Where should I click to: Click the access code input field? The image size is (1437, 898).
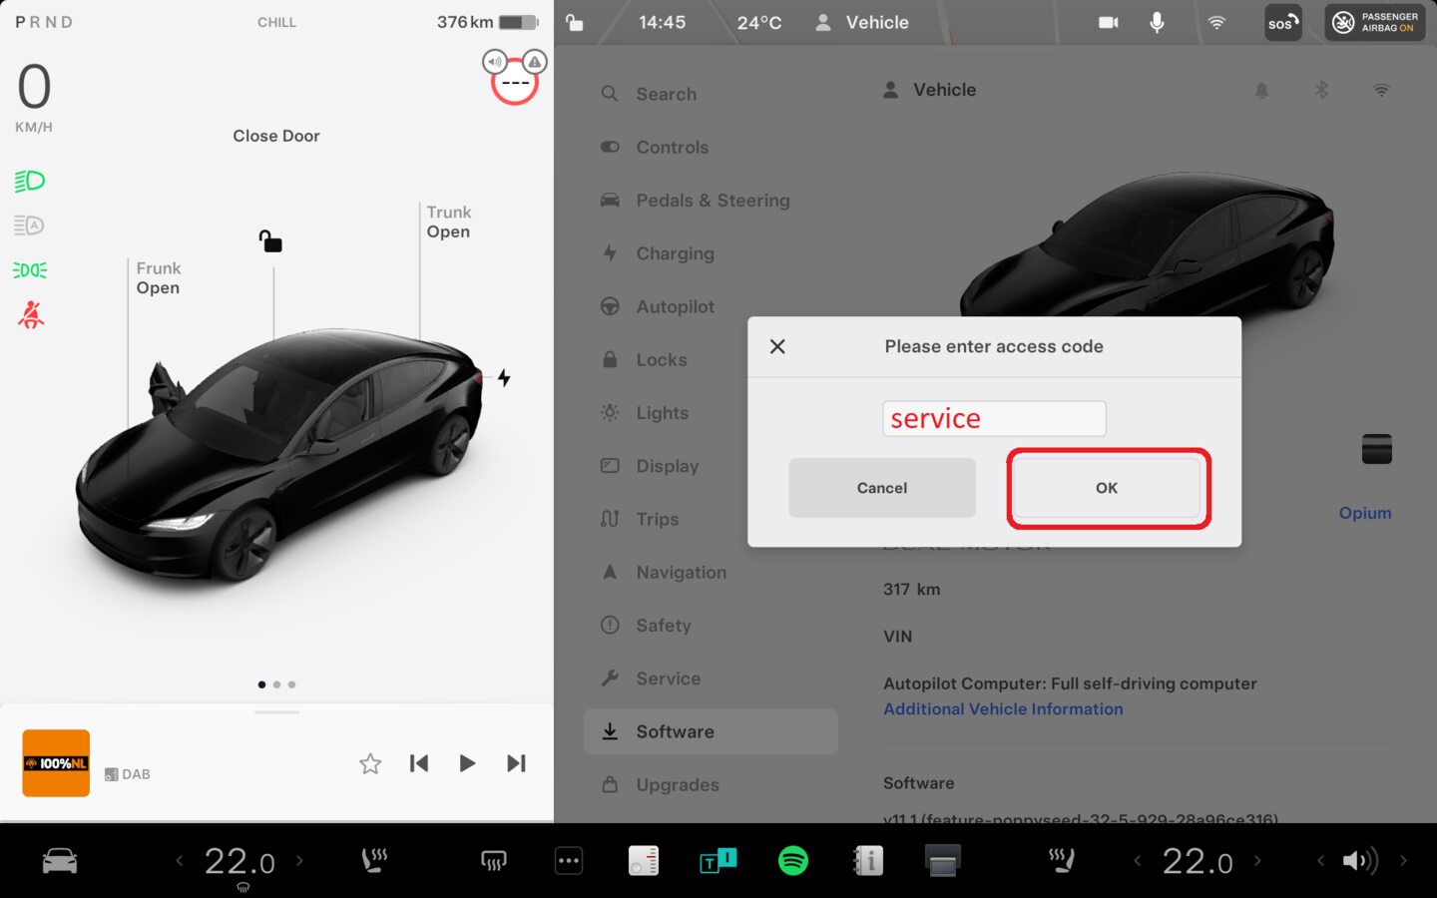tap(994, 418)
